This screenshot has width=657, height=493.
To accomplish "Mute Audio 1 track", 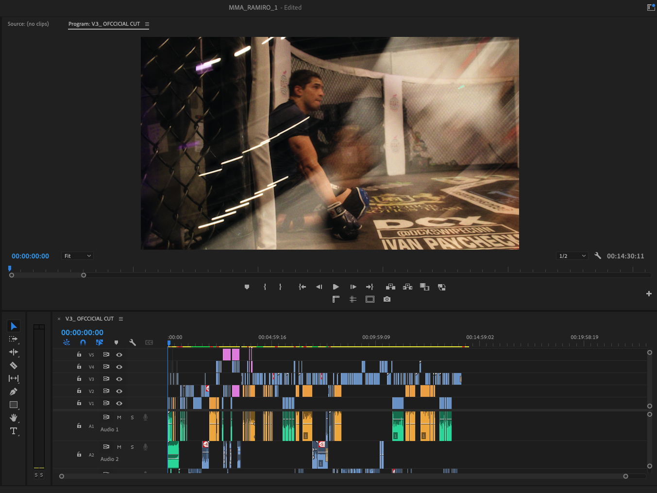I will [119, 417].
